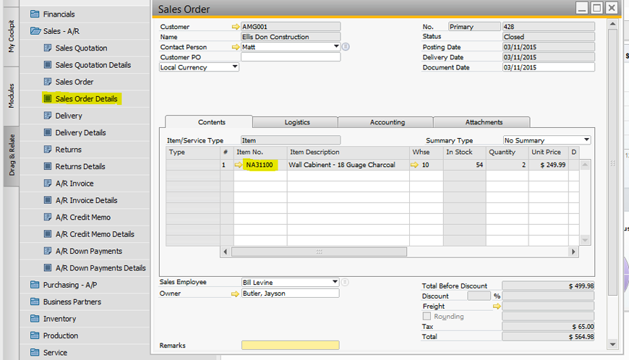Click the form's vertical scrollbar down arrow
Screen dimensions: 629x360
612,344
